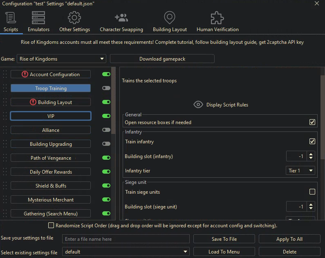Open Character Swapping people icon
Image resolution: width=325 pixels, height=258 pixels.
pos(121,18)
